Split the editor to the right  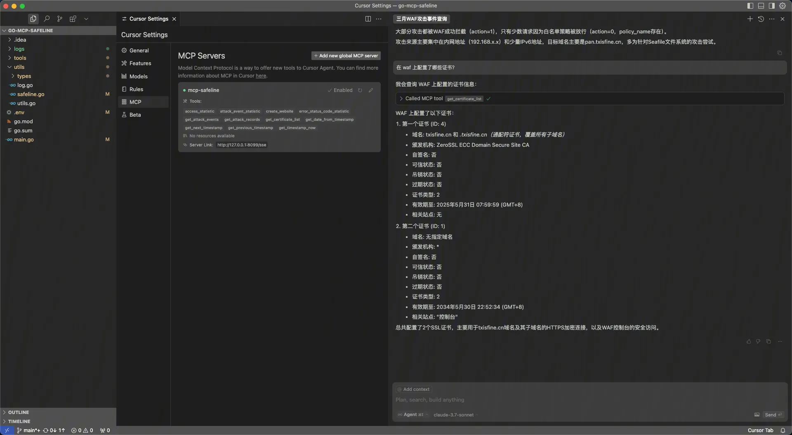click(368, 19)
